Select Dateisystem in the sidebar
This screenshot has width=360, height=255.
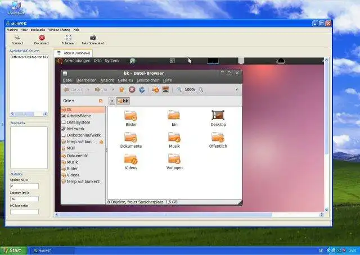83,122
